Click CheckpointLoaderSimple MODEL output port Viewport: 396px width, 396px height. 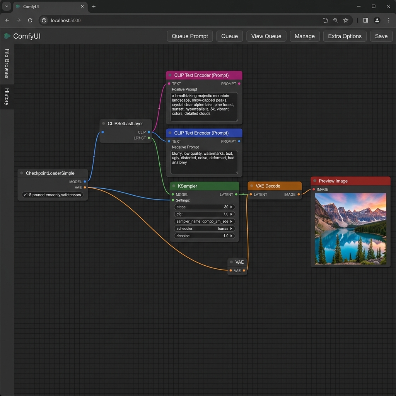(x=85, y=182)
